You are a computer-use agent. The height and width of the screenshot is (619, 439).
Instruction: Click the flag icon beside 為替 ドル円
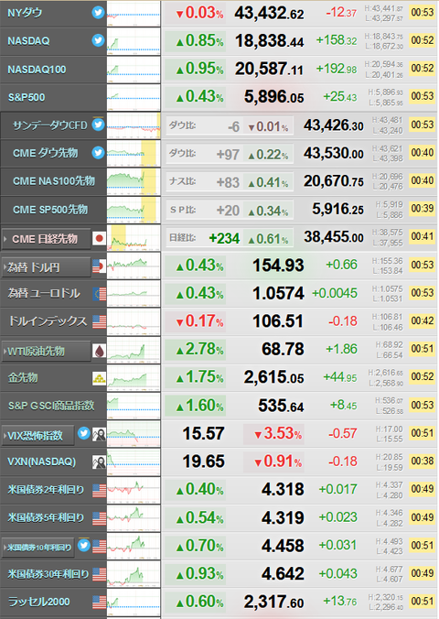100,266
